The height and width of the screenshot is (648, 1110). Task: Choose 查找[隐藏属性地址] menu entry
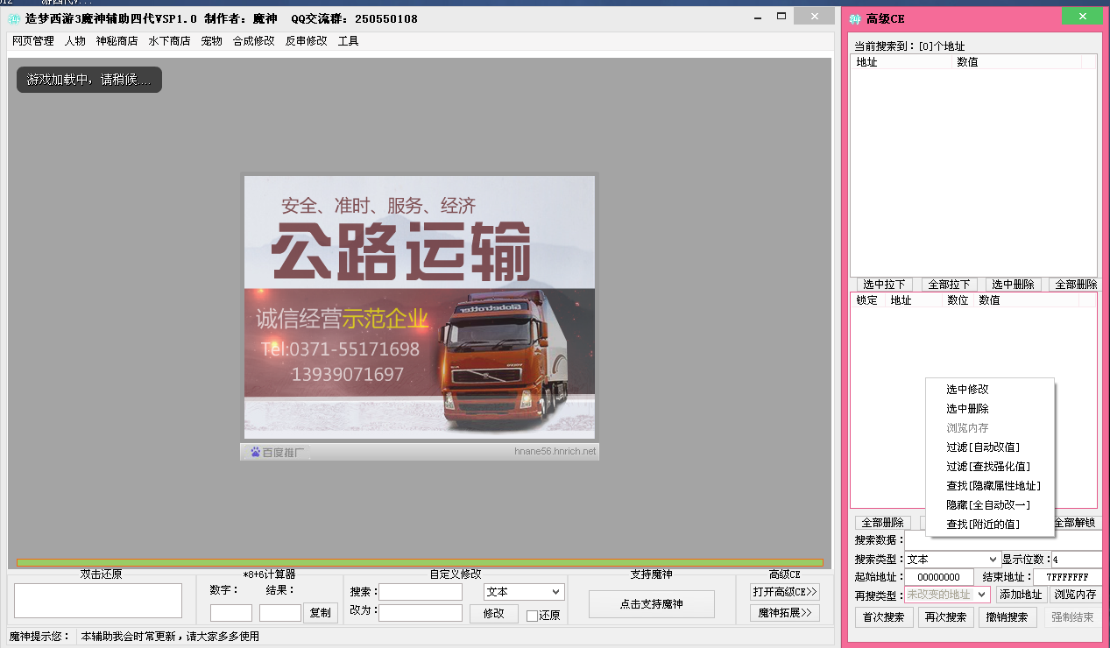(990, 486)
